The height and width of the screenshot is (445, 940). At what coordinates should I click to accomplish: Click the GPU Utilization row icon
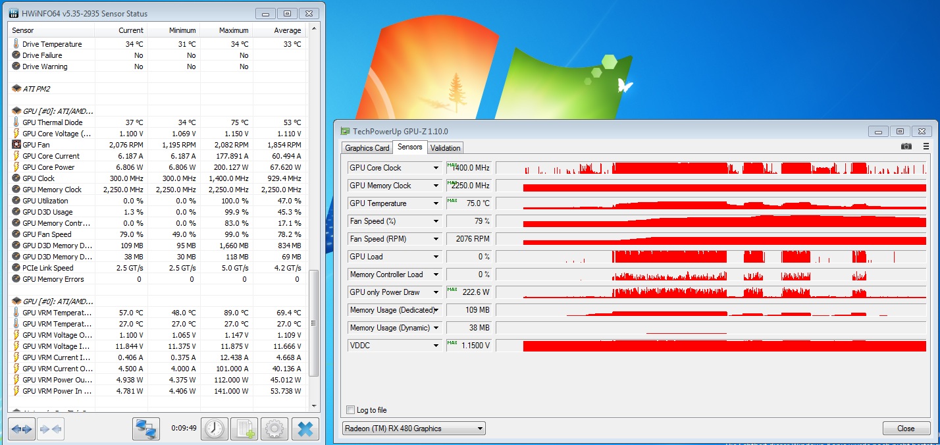coord(16,201)
